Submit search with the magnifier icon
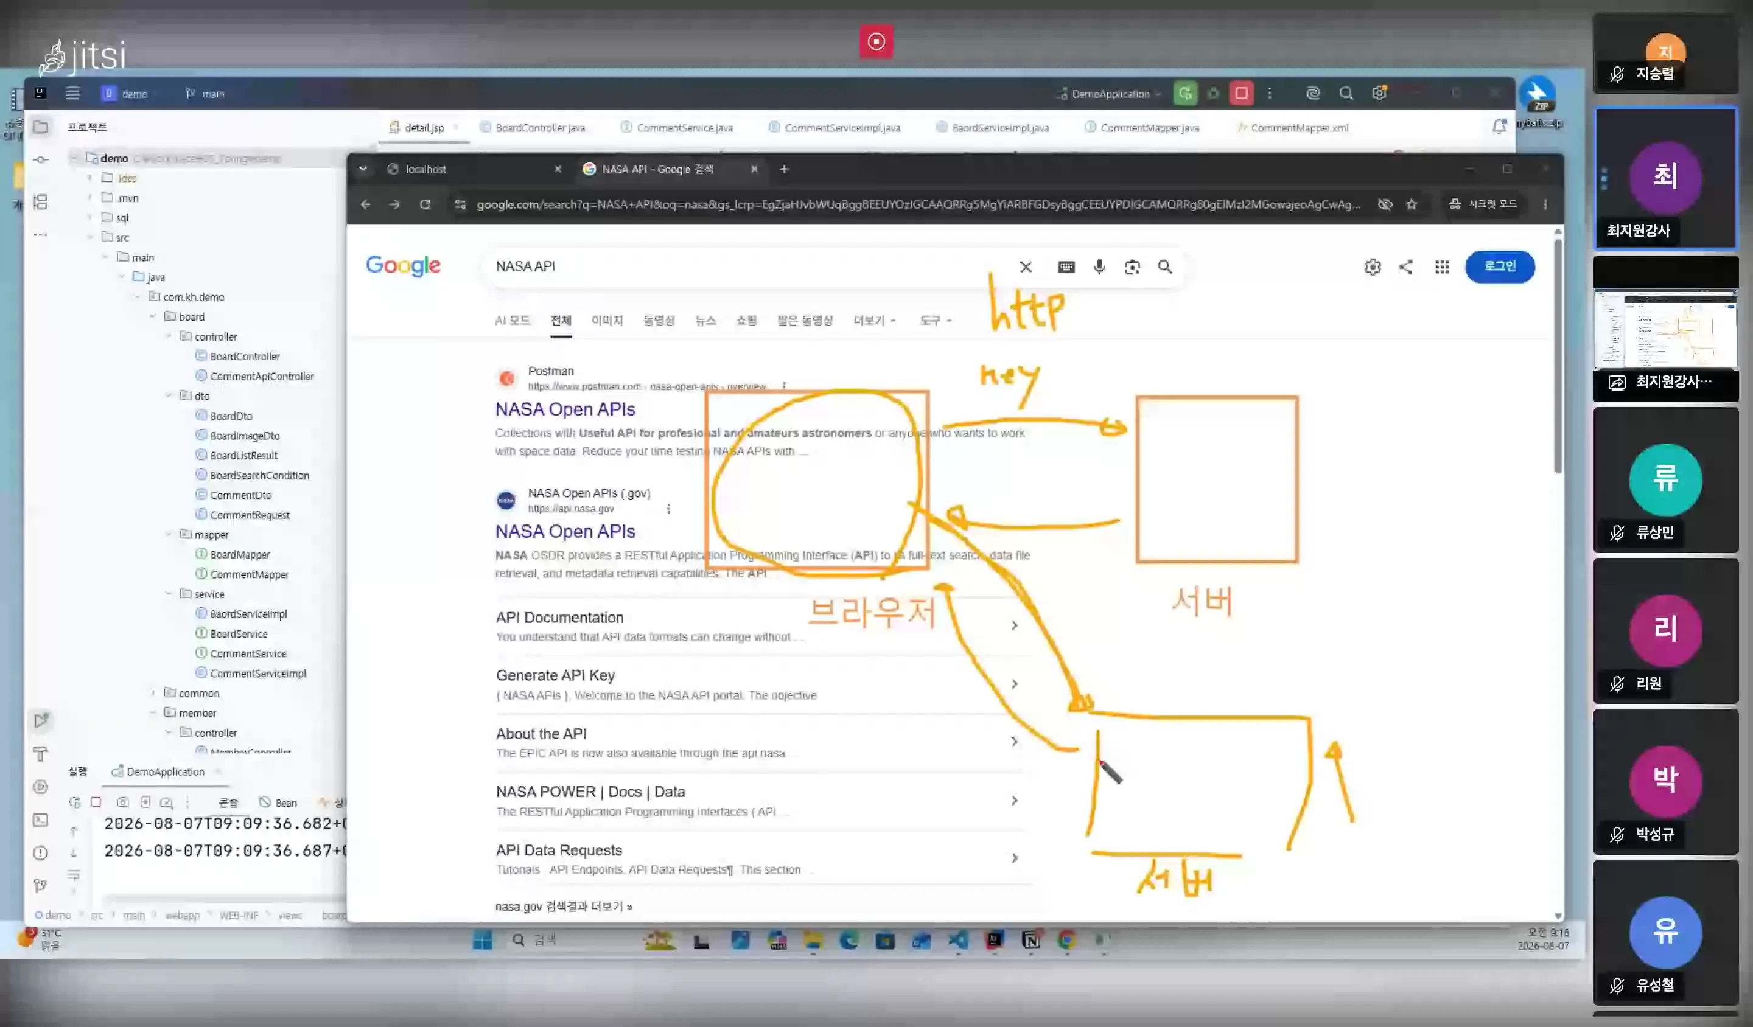Screen dimensions: 1753x1027 [1165, 266]
